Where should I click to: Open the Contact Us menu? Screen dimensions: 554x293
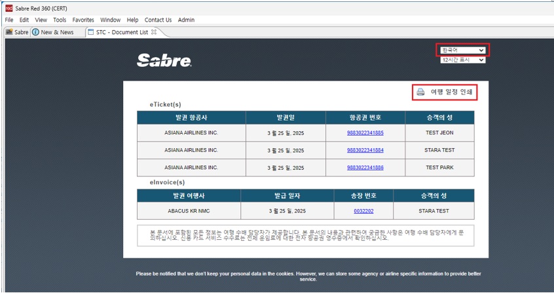pyautogui.click(x=158, y=20)
